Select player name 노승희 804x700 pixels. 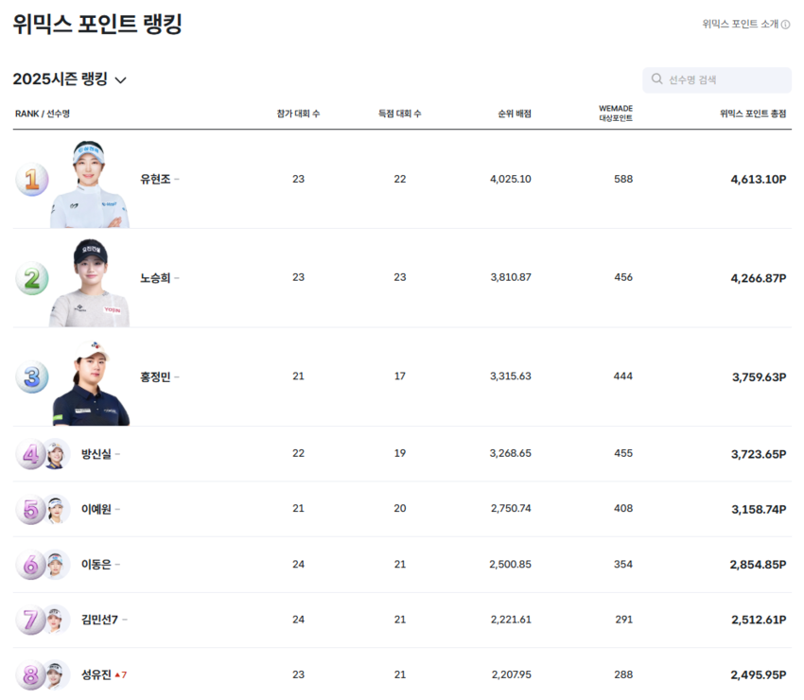click(155, 278)
